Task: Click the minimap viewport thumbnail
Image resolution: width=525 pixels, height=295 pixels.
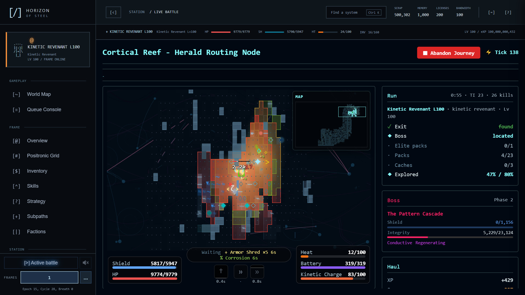Action: coord(352,112)
